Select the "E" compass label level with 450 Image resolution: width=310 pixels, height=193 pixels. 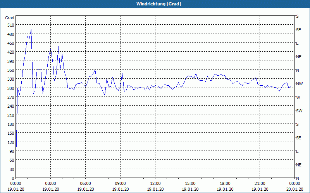297,43
